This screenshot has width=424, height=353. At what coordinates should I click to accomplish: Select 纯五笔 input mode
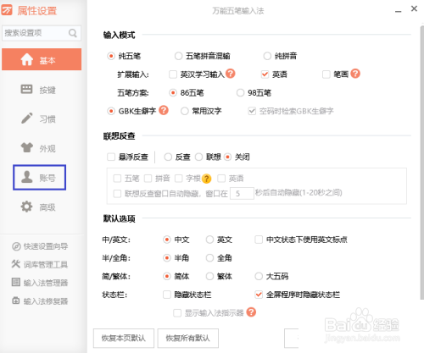pyautogui.click(x=111, y=56)
